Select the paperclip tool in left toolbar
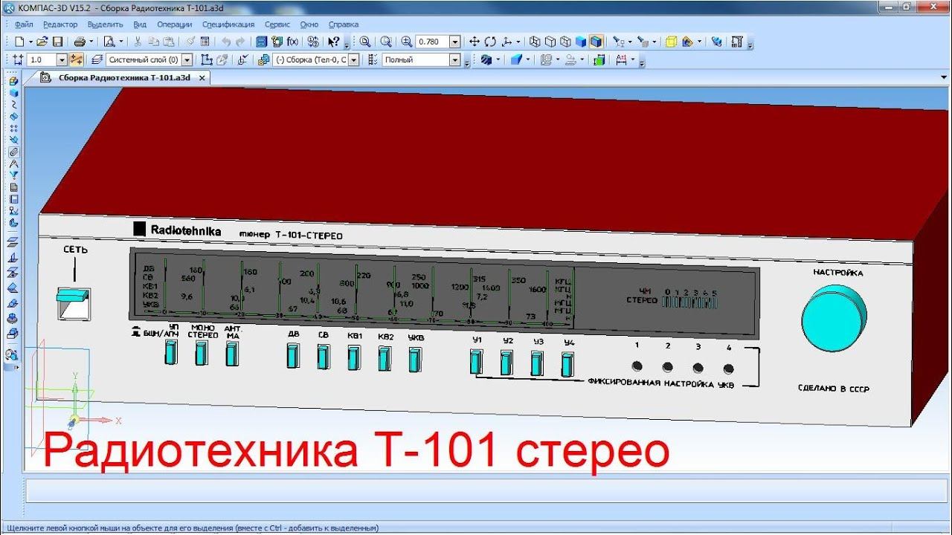This screenshot has width=952, height=535. [x=13, y=152]
